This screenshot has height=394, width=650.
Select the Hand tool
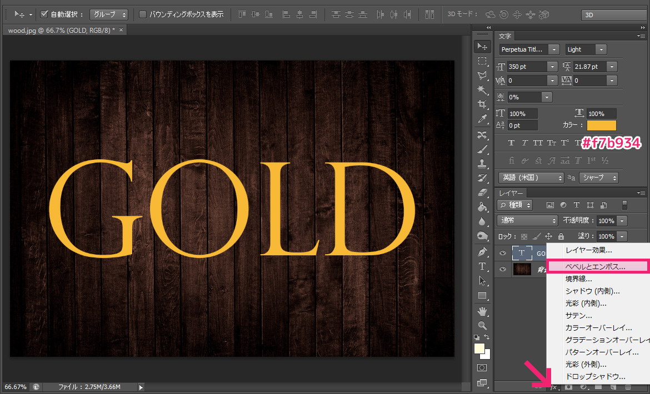tap(482, 311)
